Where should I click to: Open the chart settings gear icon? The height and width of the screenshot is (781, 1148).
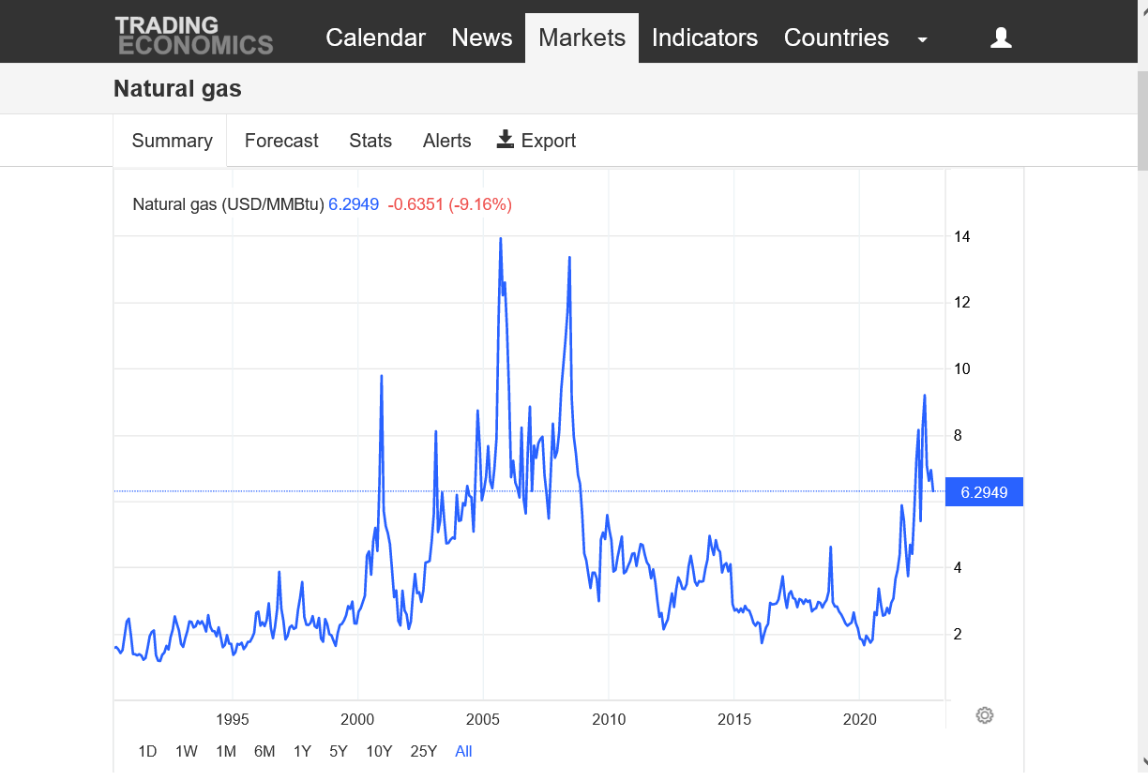(x=984, y=715)
